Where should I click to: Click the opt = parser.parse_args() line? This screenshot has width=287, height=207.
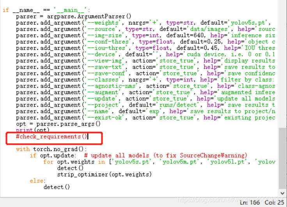[58, 124]
